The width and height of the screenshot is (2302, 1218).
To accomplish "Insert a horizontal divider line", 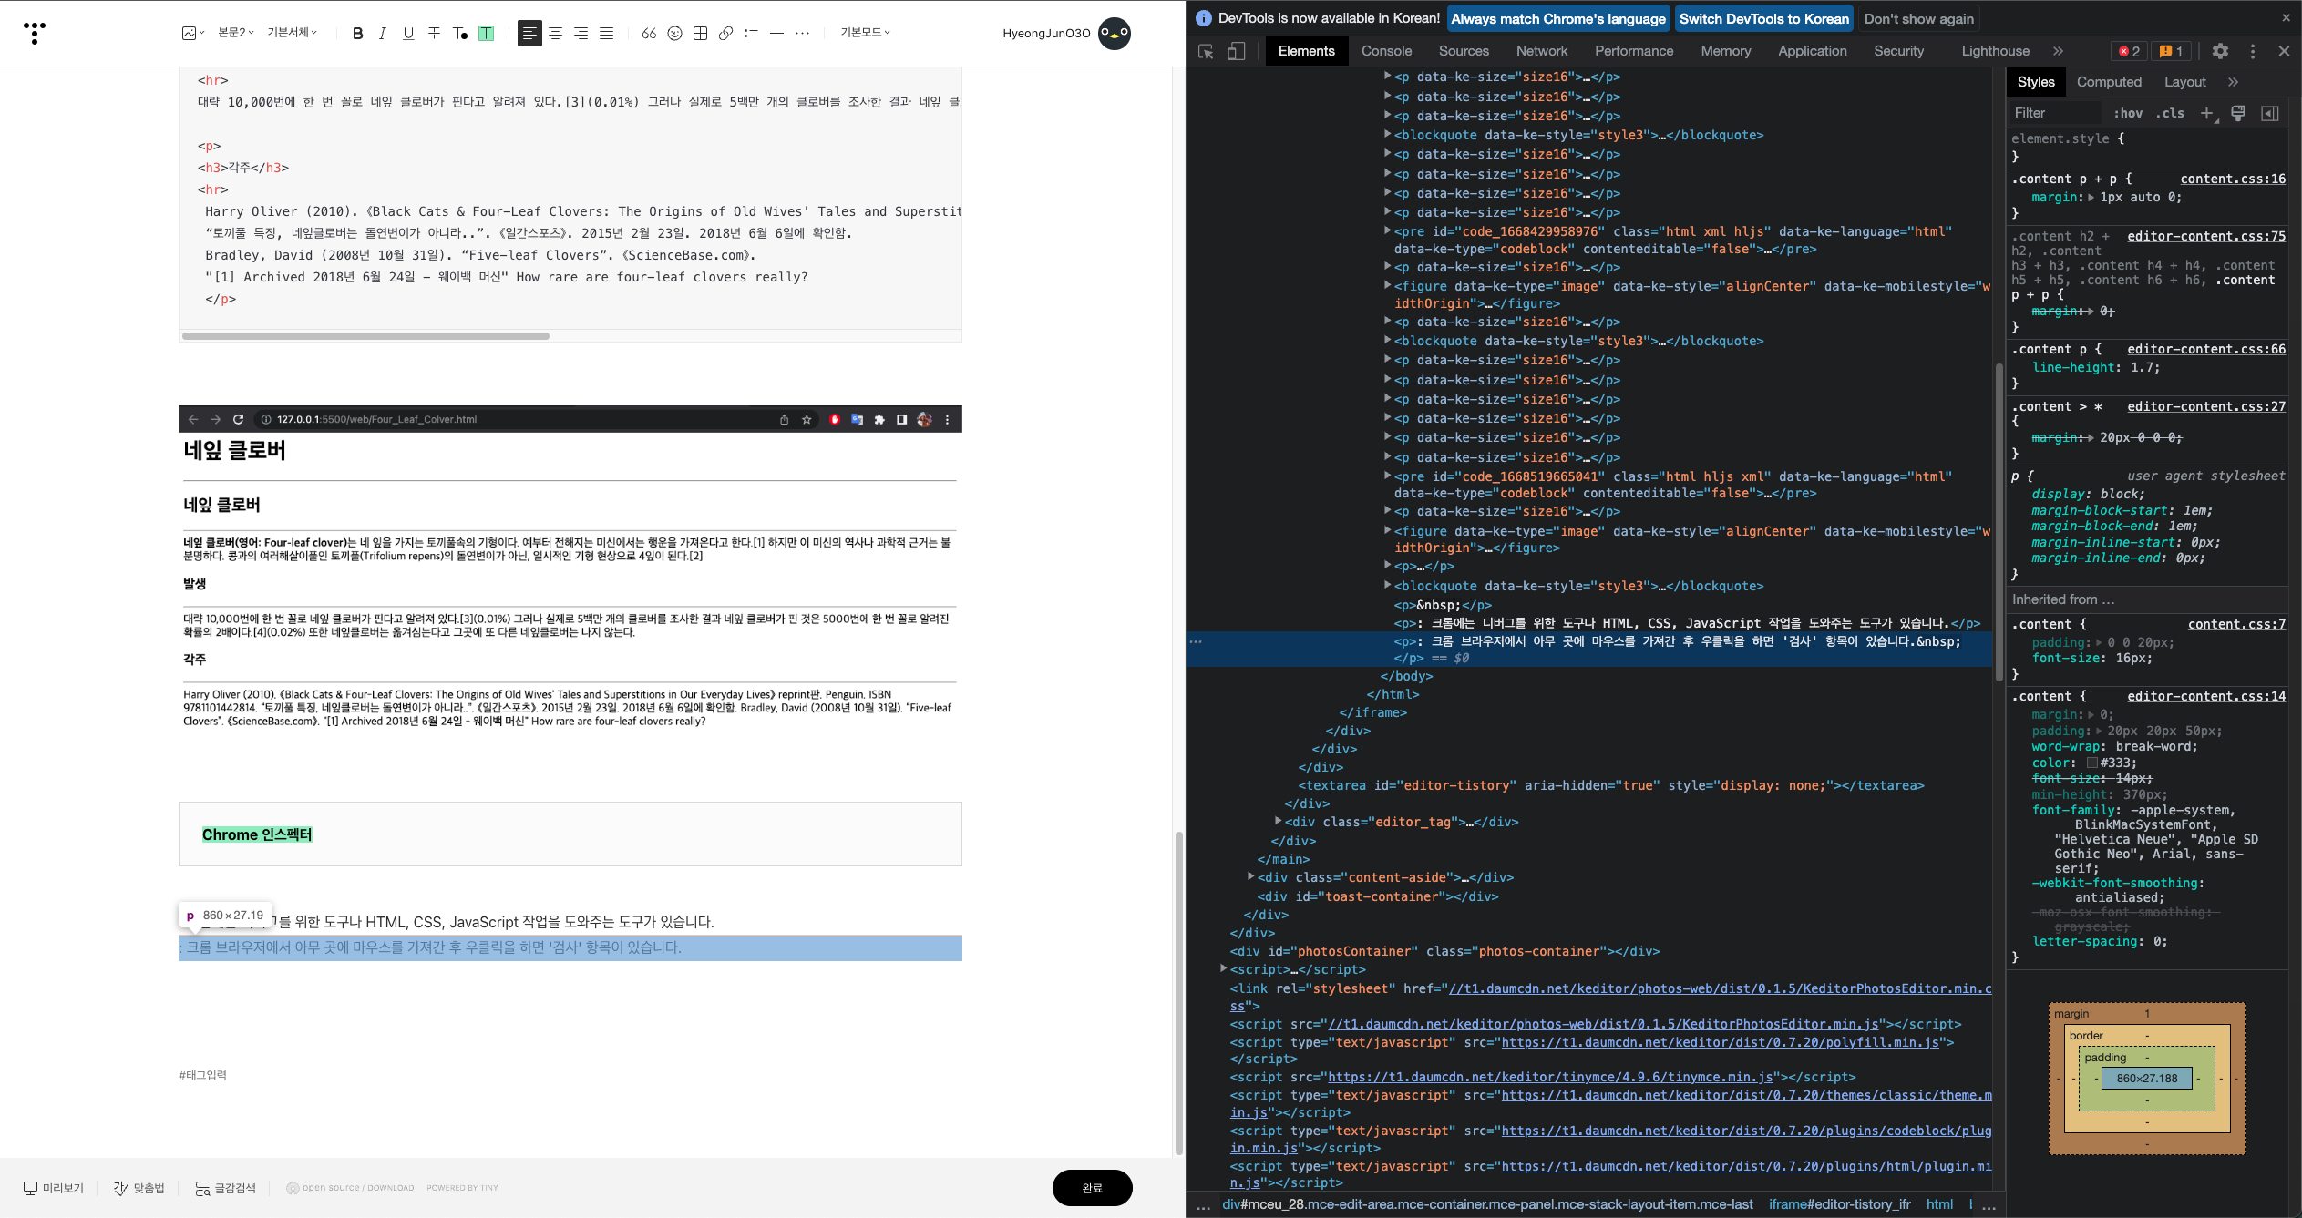I will [776, 34].
